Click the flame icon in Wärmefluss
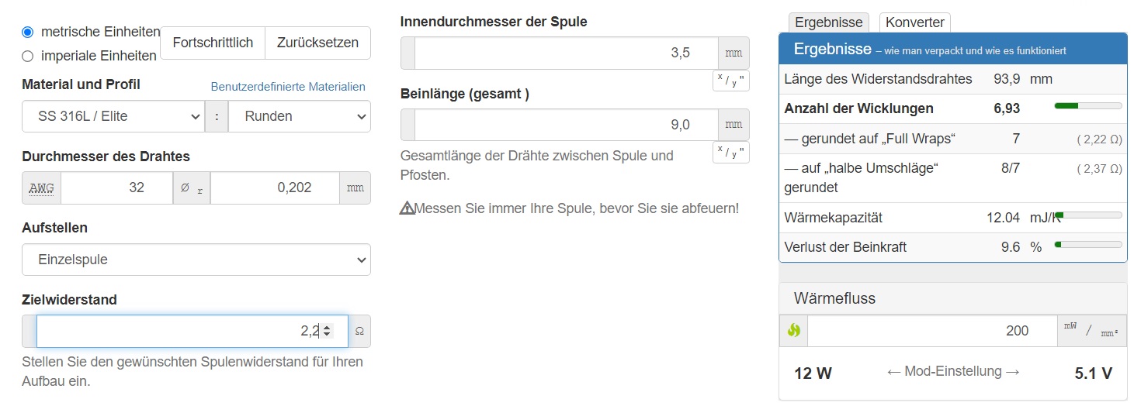 coord(793,330)
